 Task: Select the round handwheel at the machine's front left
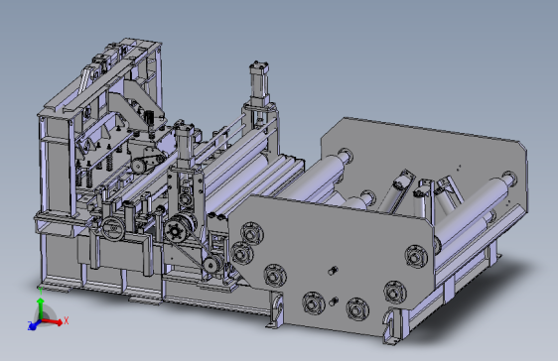[113, 228]
